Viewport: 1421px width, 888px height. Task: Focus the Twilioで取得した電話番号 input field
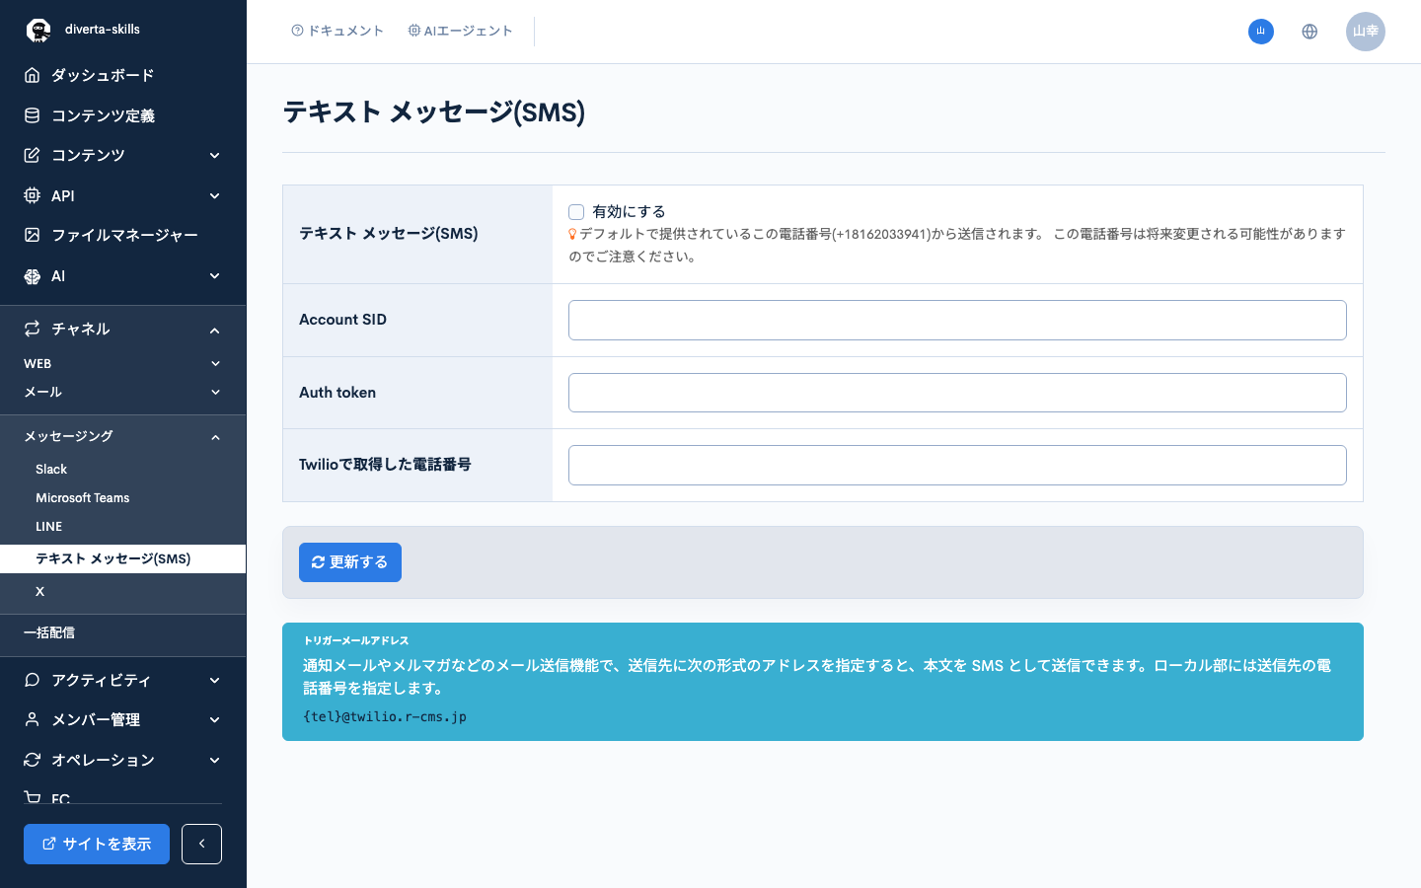(x=957, y=465)
